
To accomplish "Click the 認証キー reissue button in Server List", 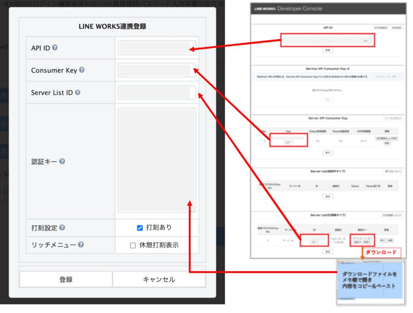I will click(362, 242).
